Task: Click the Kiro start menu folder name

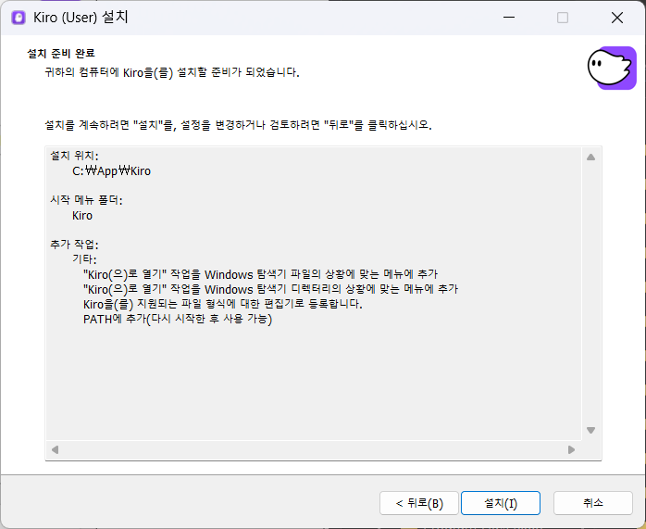Action: 82,215
